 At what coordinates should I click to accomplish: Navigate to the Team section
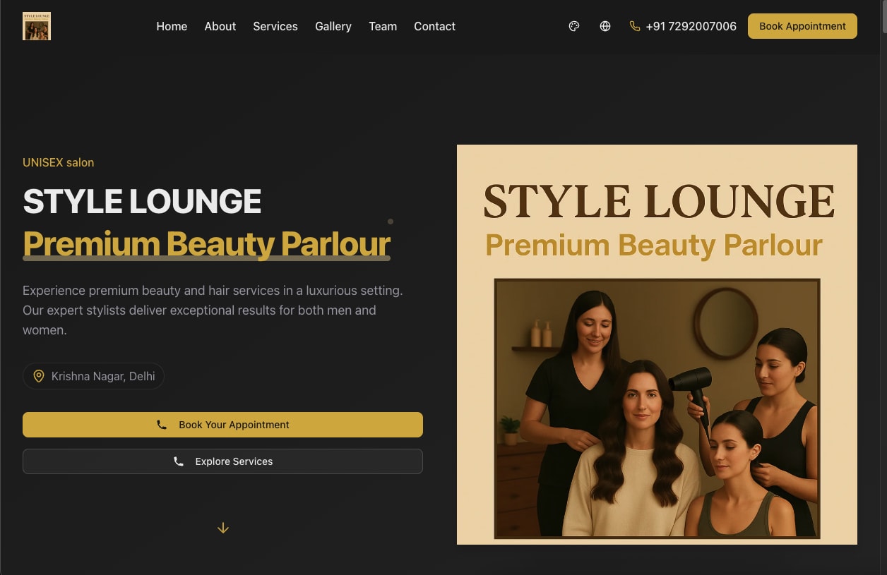coord(383,26)
